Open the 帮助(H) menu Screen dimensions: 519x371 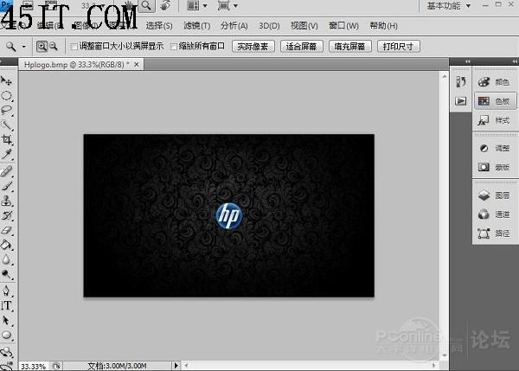tap(383, 25)
